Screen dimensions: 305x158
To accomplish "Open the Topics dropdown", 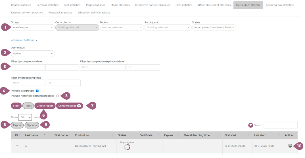I will click(122, 27).
